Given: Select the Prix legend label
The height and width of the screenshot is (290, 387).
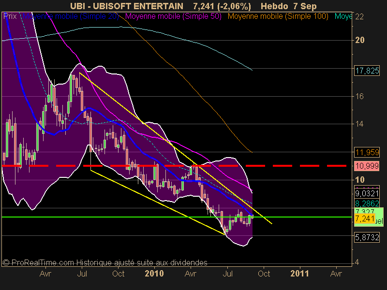Looking at the screenshot, I should tap(10, 16).
